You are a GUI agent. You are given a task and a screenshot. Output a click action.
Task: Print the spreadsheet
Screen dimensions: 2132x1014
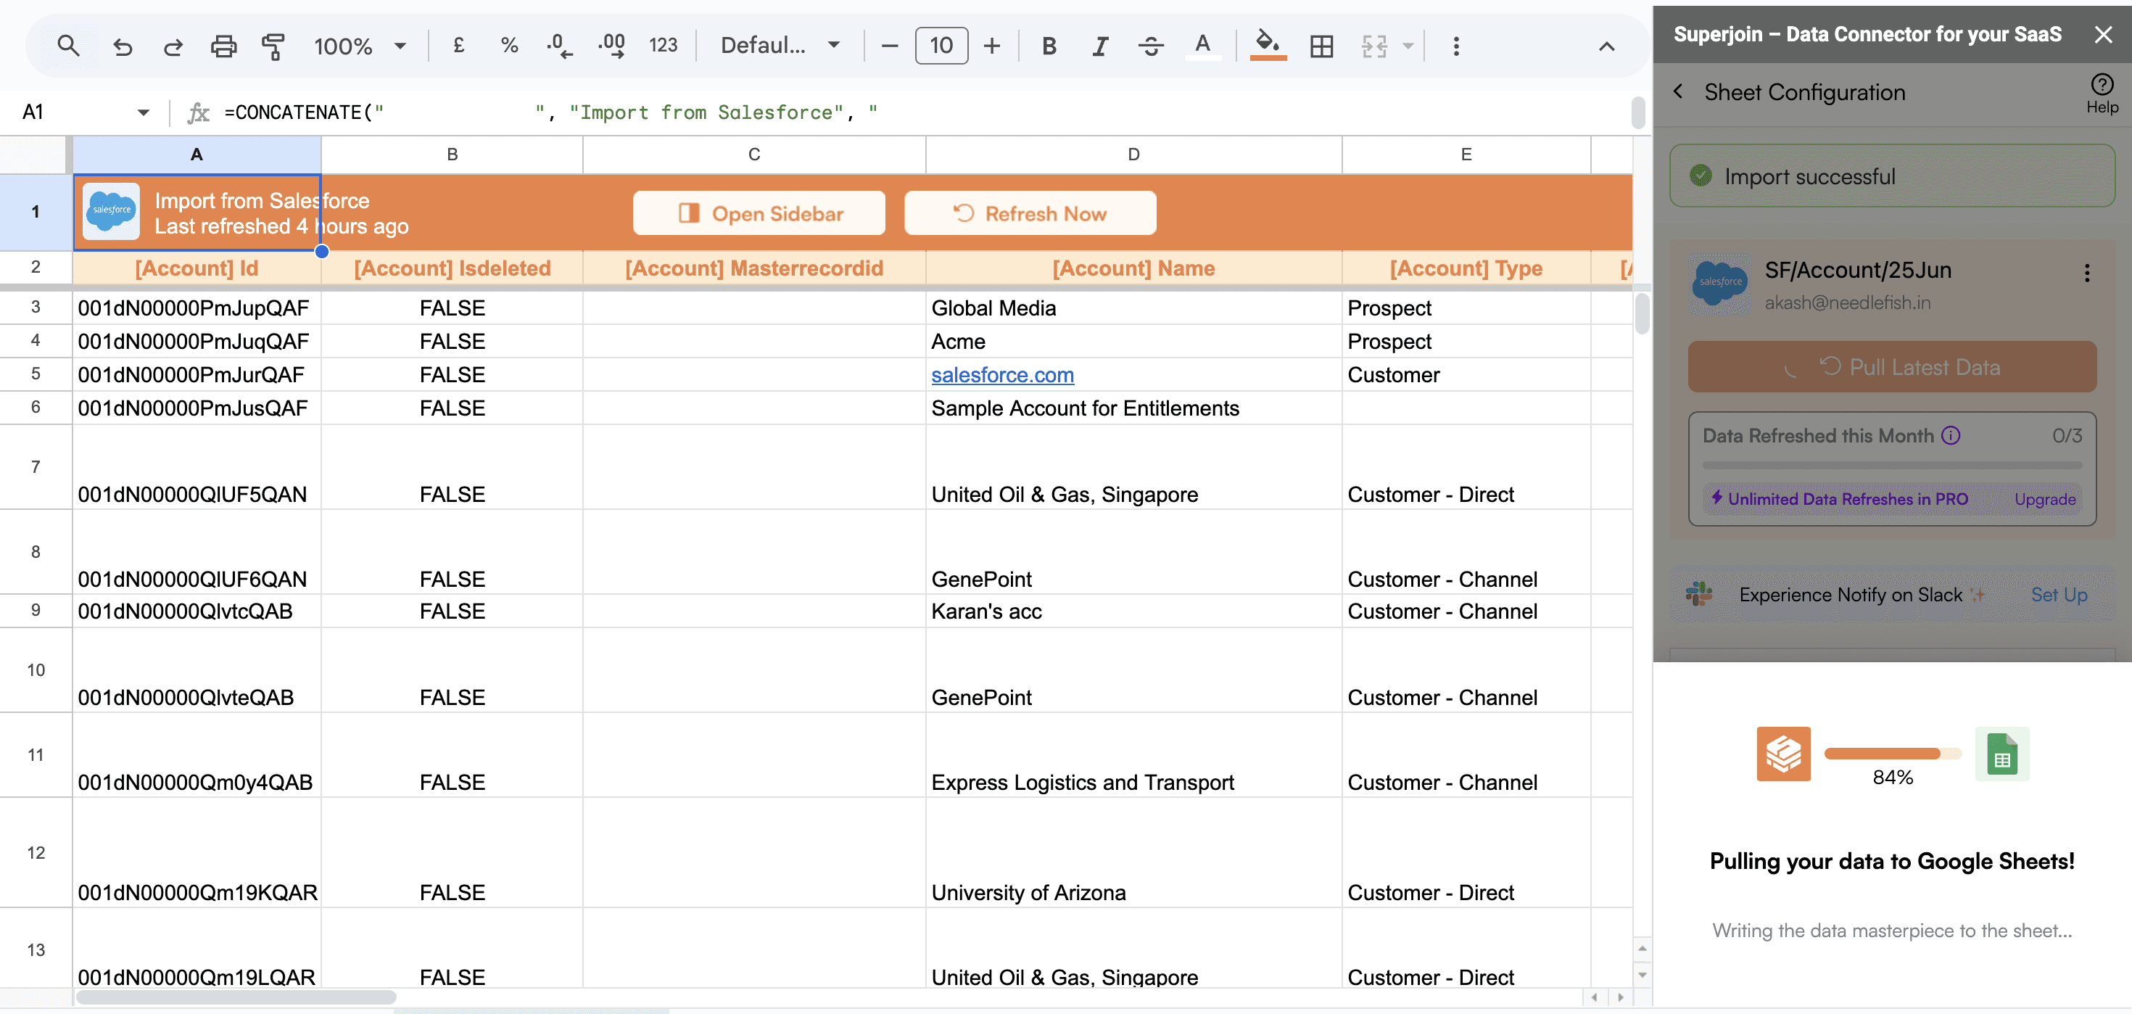coord(223,46)
